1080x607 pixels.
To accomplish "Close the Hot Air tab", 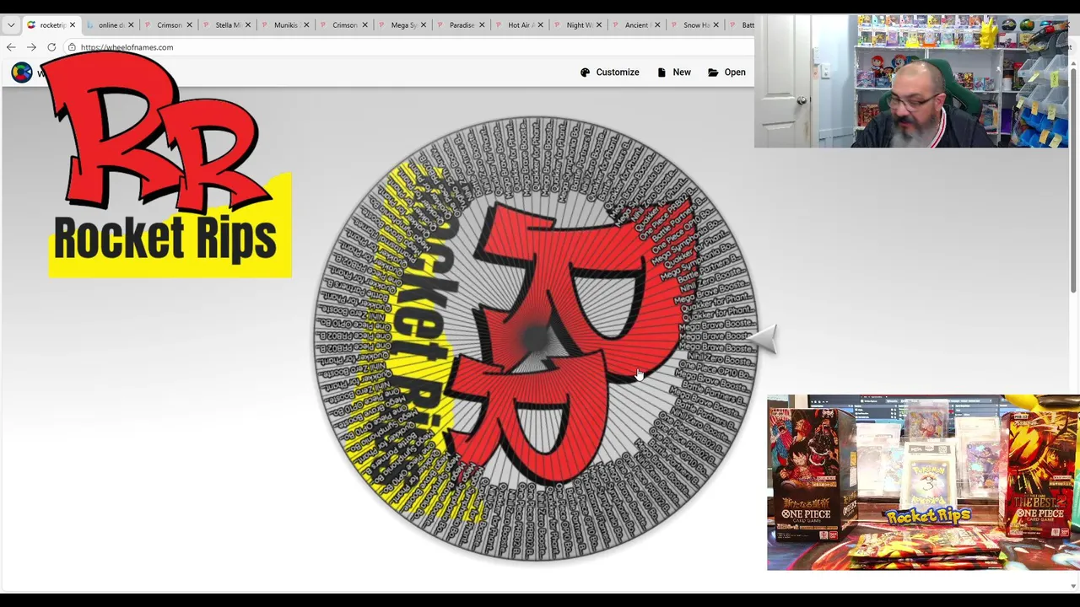I will pos(540,25).
